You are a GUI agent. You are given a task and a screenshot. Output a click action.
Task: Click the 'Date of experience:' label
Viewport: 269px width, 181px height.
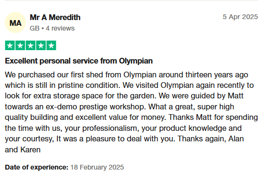pos(36,167)
